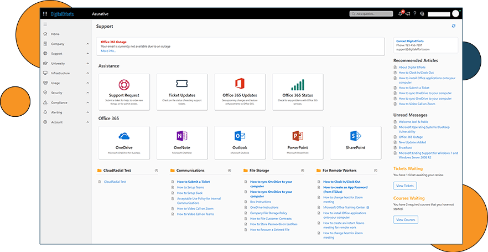Launch Outlook app tile
Image resolution: width=488 pixels, height=252 pixels.
(x=240, y=143)
